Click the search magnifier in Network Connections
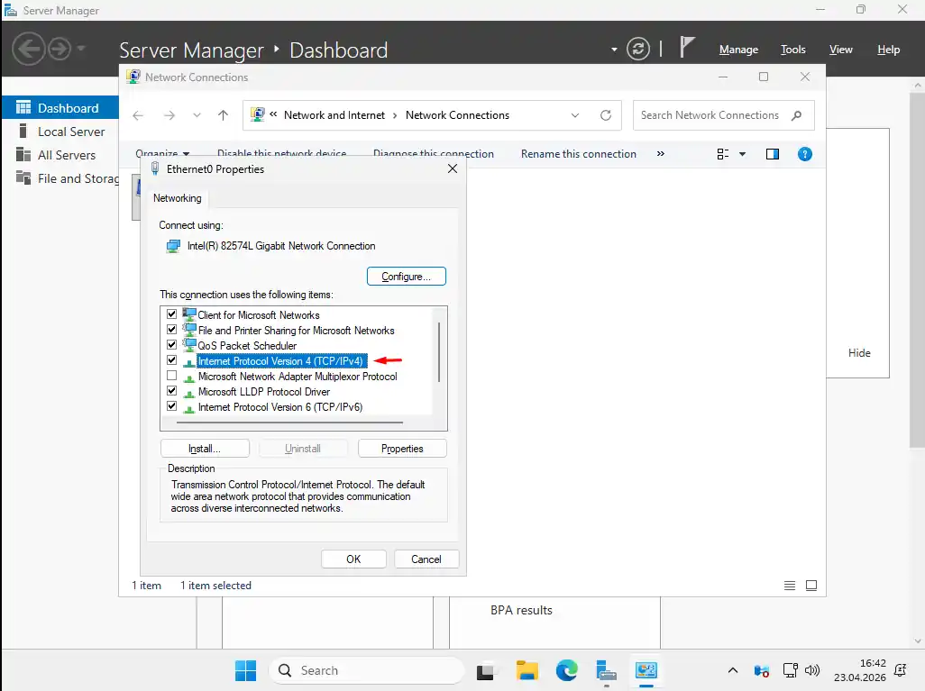925x691 pixels. click(796, 115)
